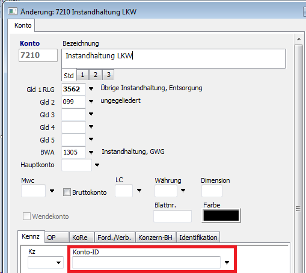Open the Hauptkonto dropdown arrow
Image resolution: width=306 pixels, height=273 pixels.
pyautogui.click(x=97, y=165)
